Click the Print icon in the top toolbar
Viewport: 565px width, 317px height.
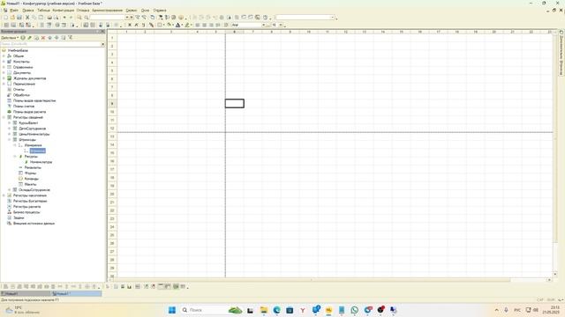[49, 18]
